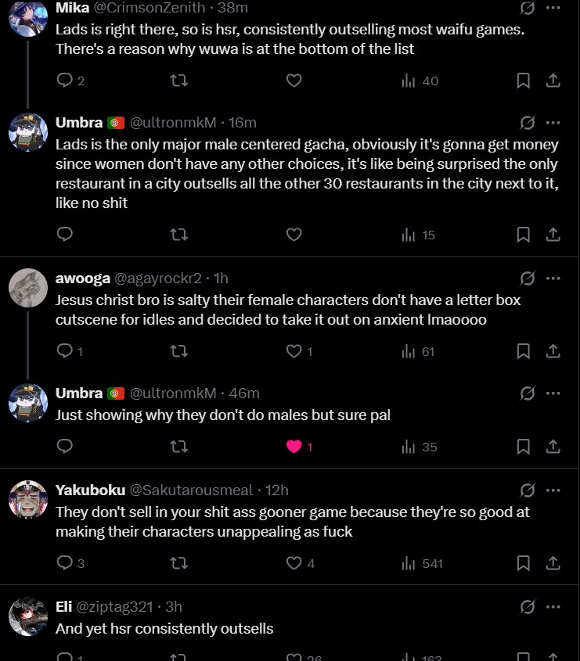580x661 pixels.
Task: Bookmark Umbra's 'sure pal' reply
Action: [x=524, y=447]
